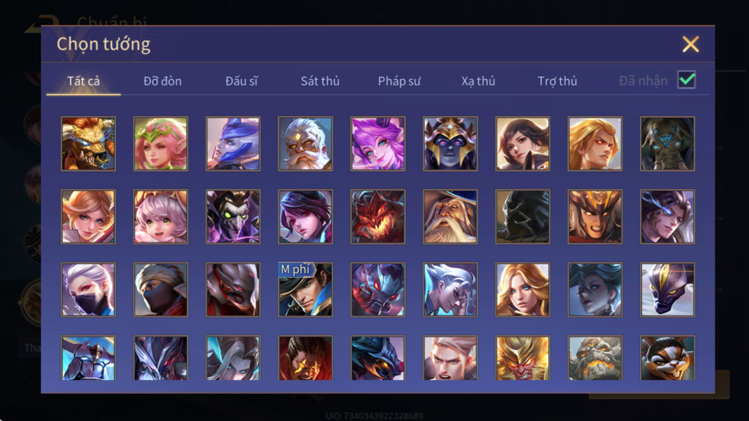Select the golden monkey king hero

click(x=523, y=358)
